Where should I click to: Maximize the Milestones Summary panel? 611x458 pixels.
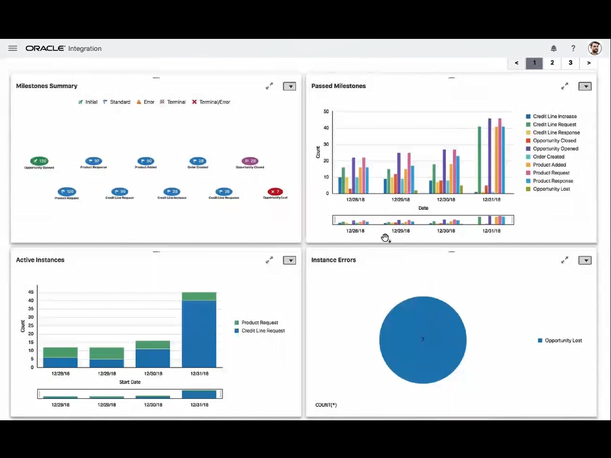point(269,86)
